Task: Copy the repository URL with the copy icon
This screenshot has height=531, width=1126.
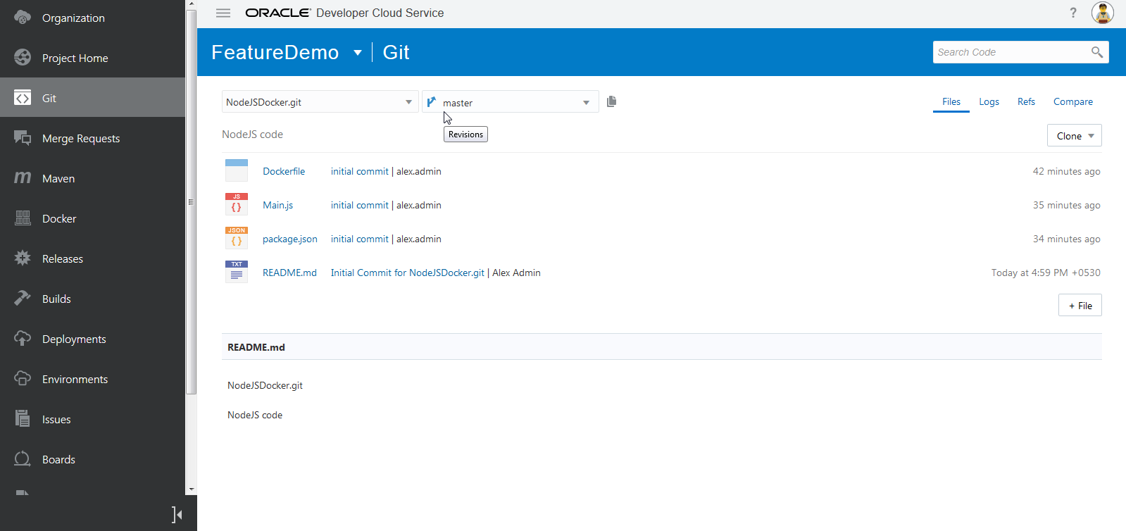Action: [611, 101]
